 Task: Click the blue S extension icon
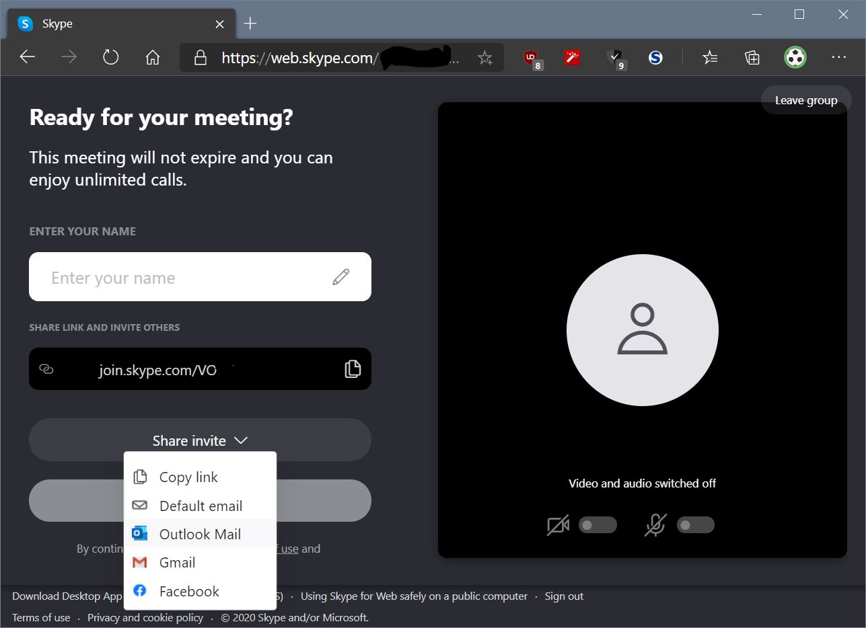(655, 58)
